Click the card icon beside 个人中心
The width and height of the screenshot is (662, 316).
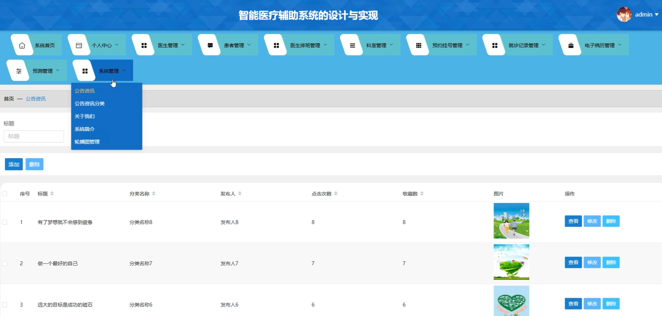(x=79, y=46)
